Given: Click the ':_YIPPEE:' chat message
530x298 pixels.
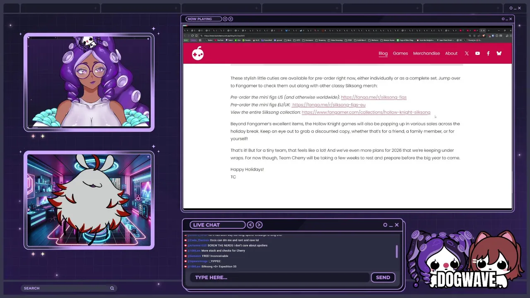Looking at the screenshot, I should (x=215, y=261).
